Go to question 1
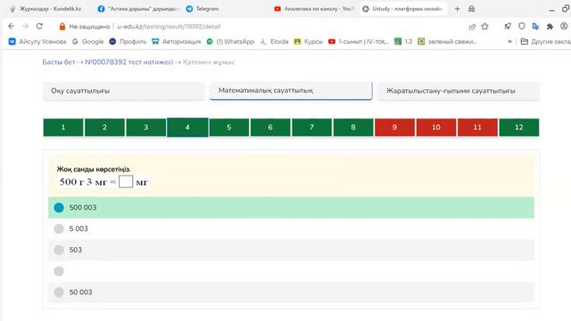The height and width of the screenshot is (321, 571). tap(63, 128)
